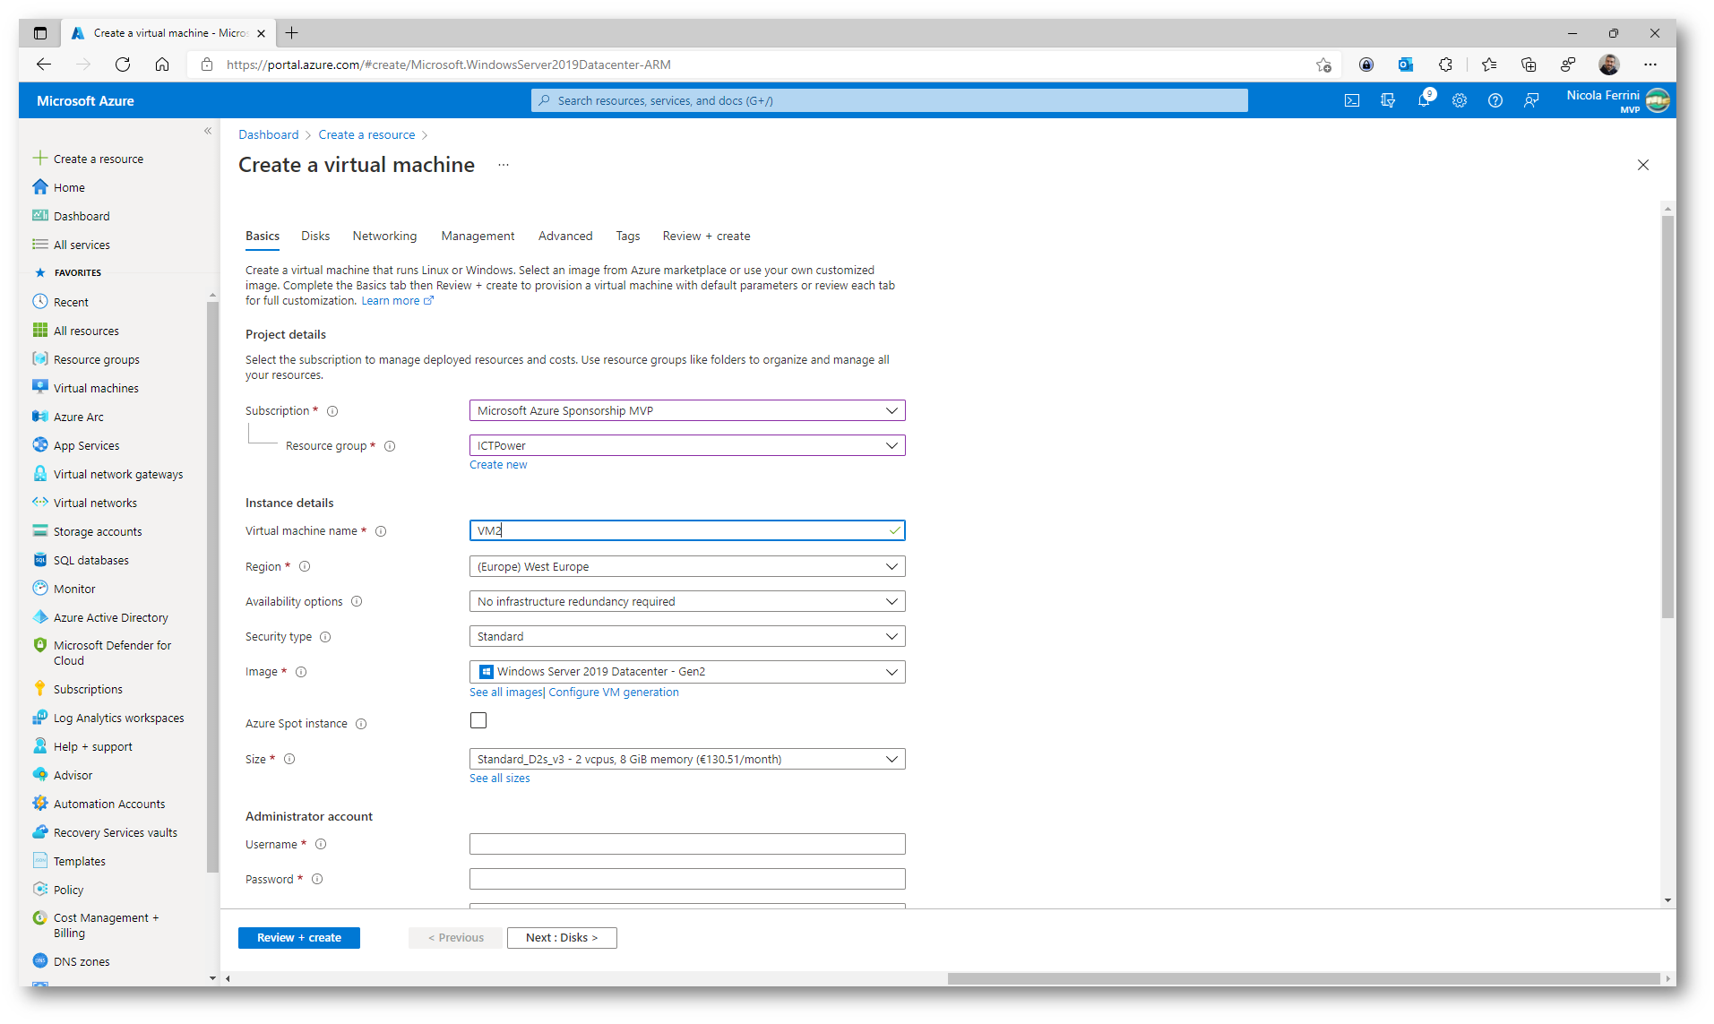Click the Monitor icon in sidebar
This screenshot has height=1024, width=1714.
point(40,589)
